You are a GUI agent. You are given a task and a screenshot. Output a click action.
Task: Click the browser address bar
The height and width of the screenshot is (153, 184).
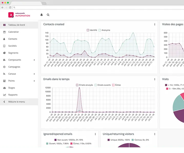pos(99,7)
